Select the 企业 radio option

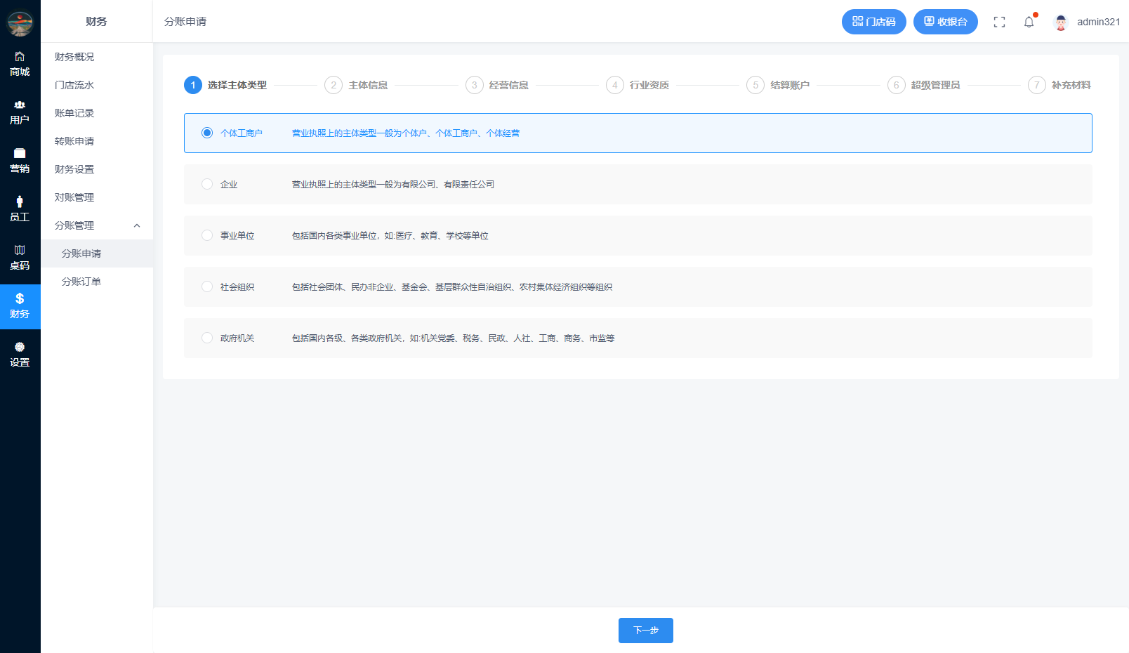(x=207, y=184)
